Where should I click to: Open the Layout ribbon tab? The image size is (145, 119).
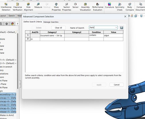3,16
